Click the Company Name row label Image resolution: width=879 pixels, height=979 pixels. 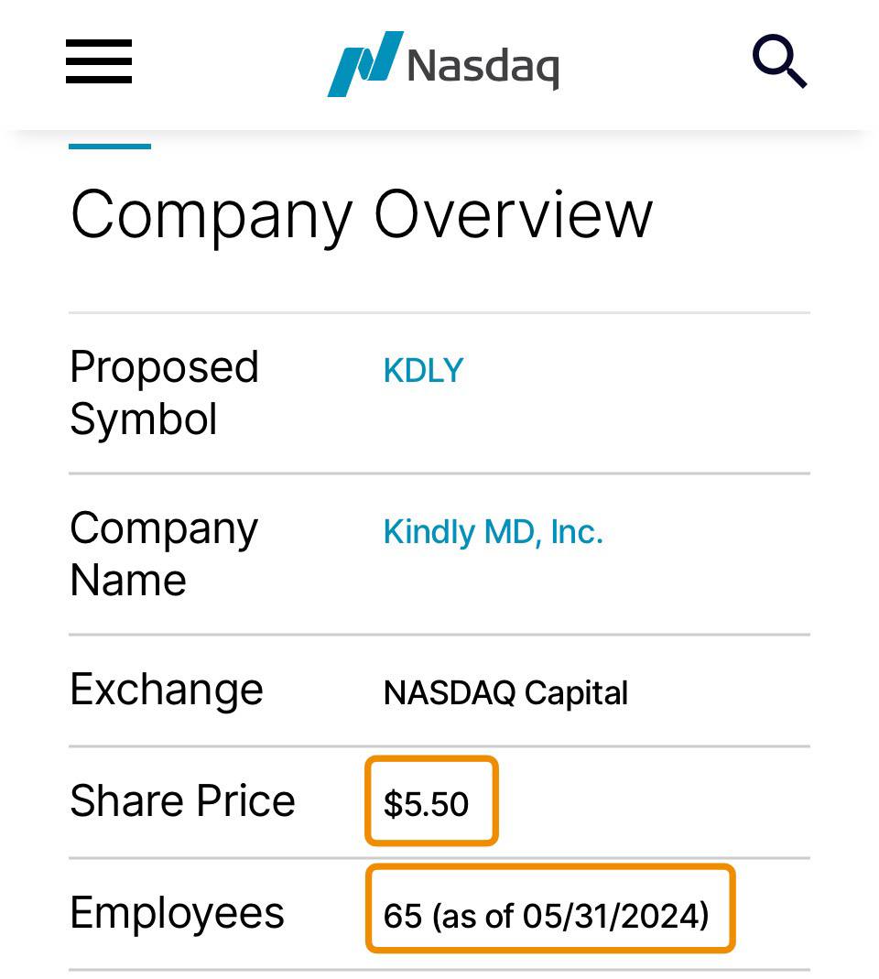tap(164, 553)
